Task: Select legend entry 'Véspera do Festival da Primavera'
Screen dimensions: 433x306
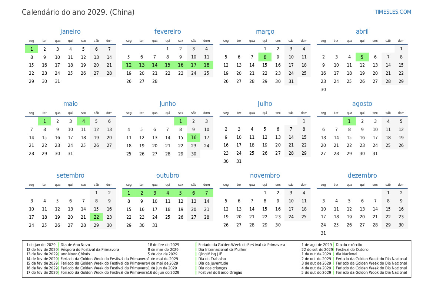Action: 90,249
